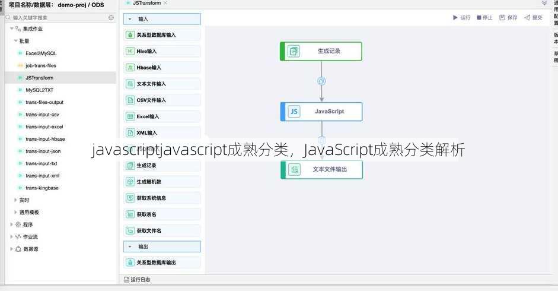Choose the 文本文件输入 component icon
Screen dimensions: 558x291
click(x=130, y=84)
